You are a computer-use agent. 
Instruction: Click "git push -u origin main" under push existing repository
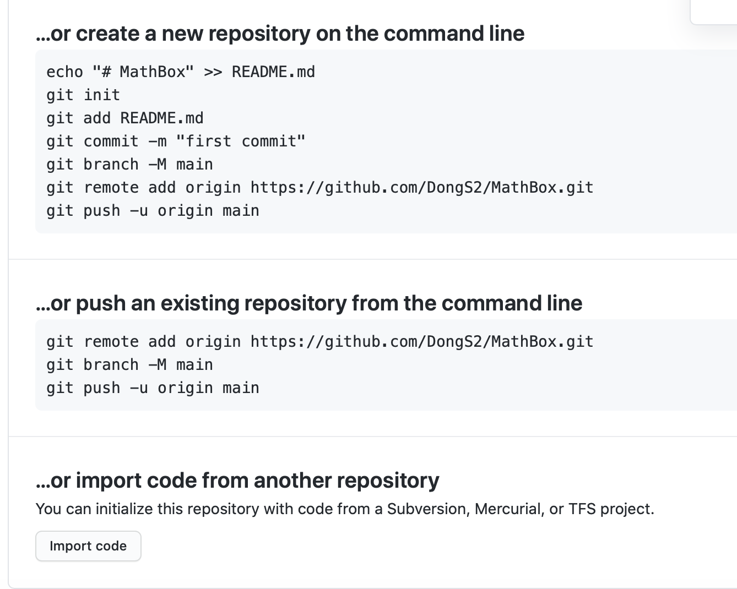click(x=153, y=388)
